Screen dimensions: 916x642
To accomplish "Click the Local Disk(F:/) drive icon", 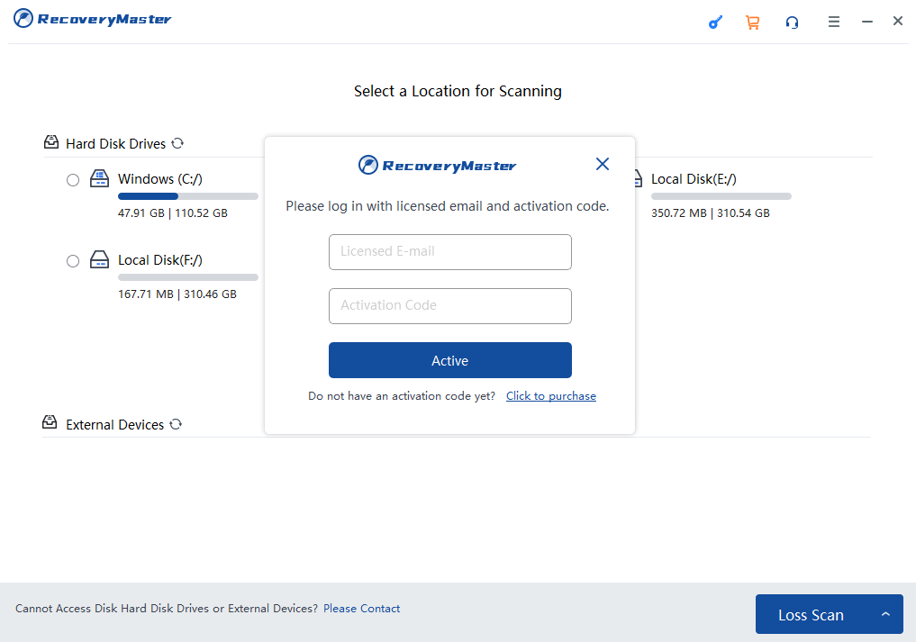I will (x=99, y=259).
